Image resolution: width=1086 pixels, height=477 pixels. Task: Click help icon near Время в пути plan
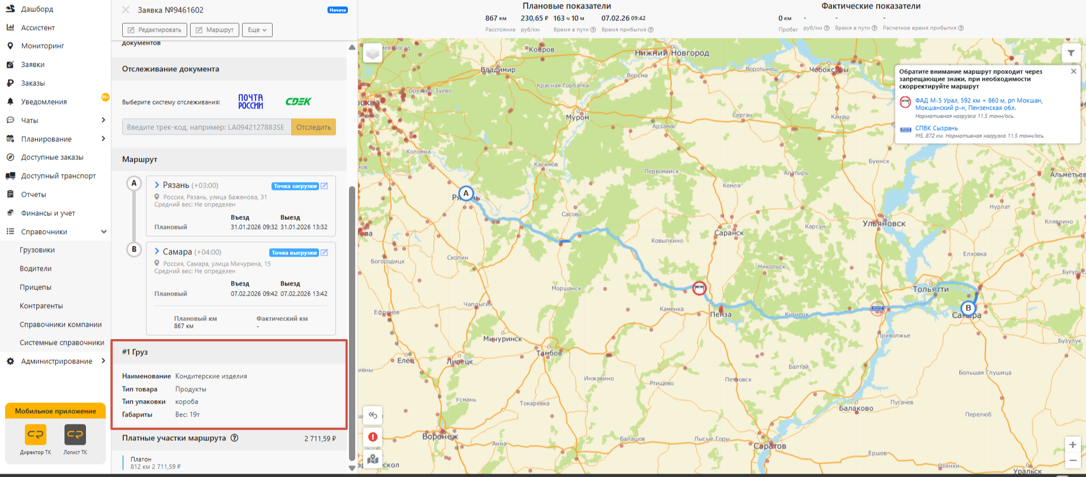[x=593, y=30]
